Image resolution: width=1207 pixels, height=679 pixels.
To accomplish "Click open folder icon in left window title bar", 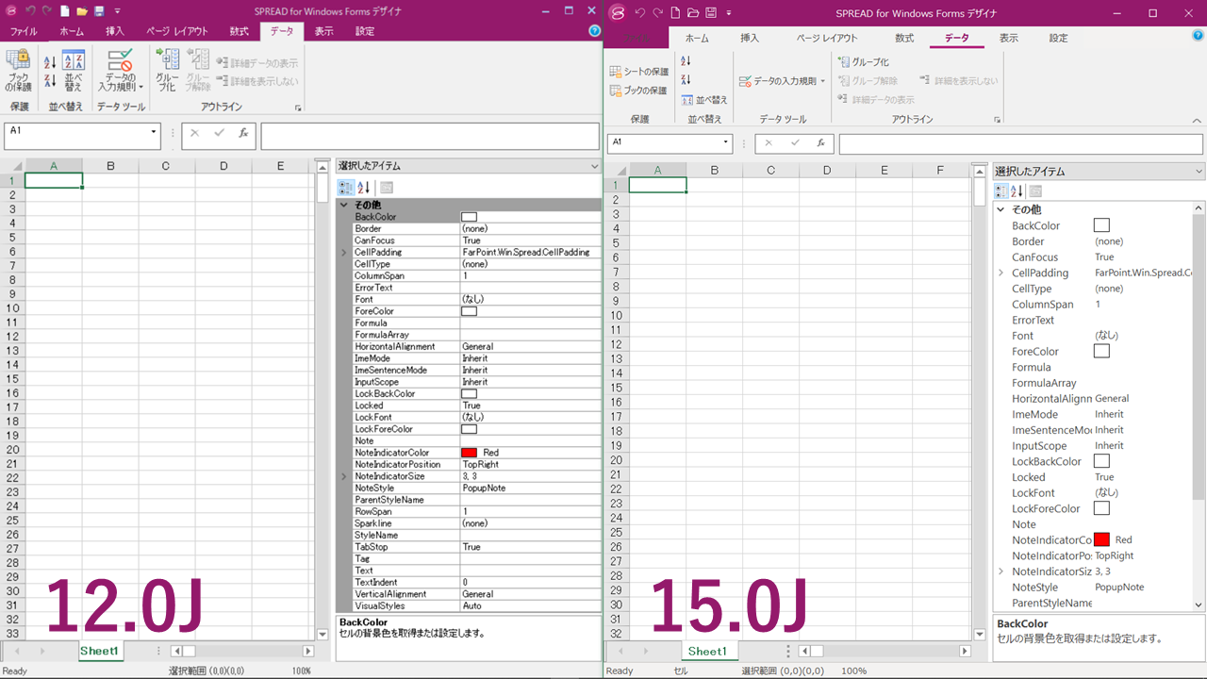I will [82, 11].
